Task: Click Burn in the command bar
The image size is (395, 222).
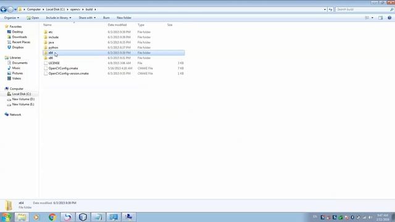Action: 106,18
